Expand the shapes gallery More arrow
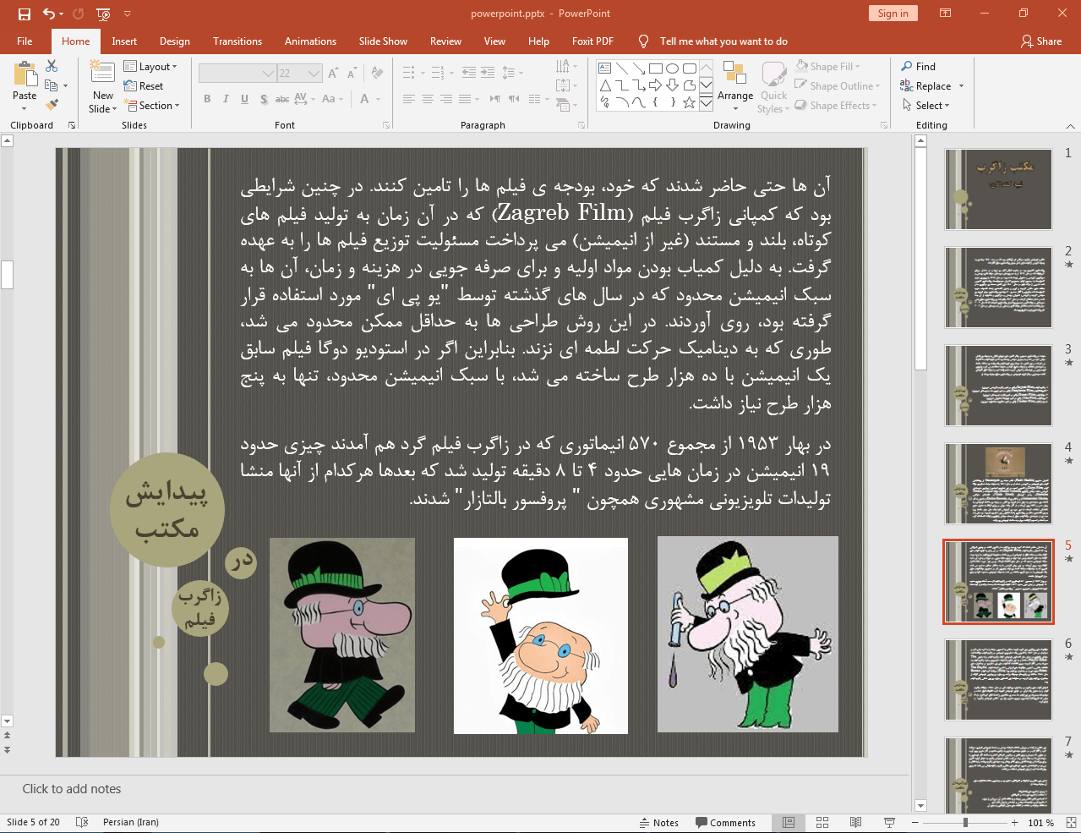The height and width of the screenshot is (833, 1081). 706,103
